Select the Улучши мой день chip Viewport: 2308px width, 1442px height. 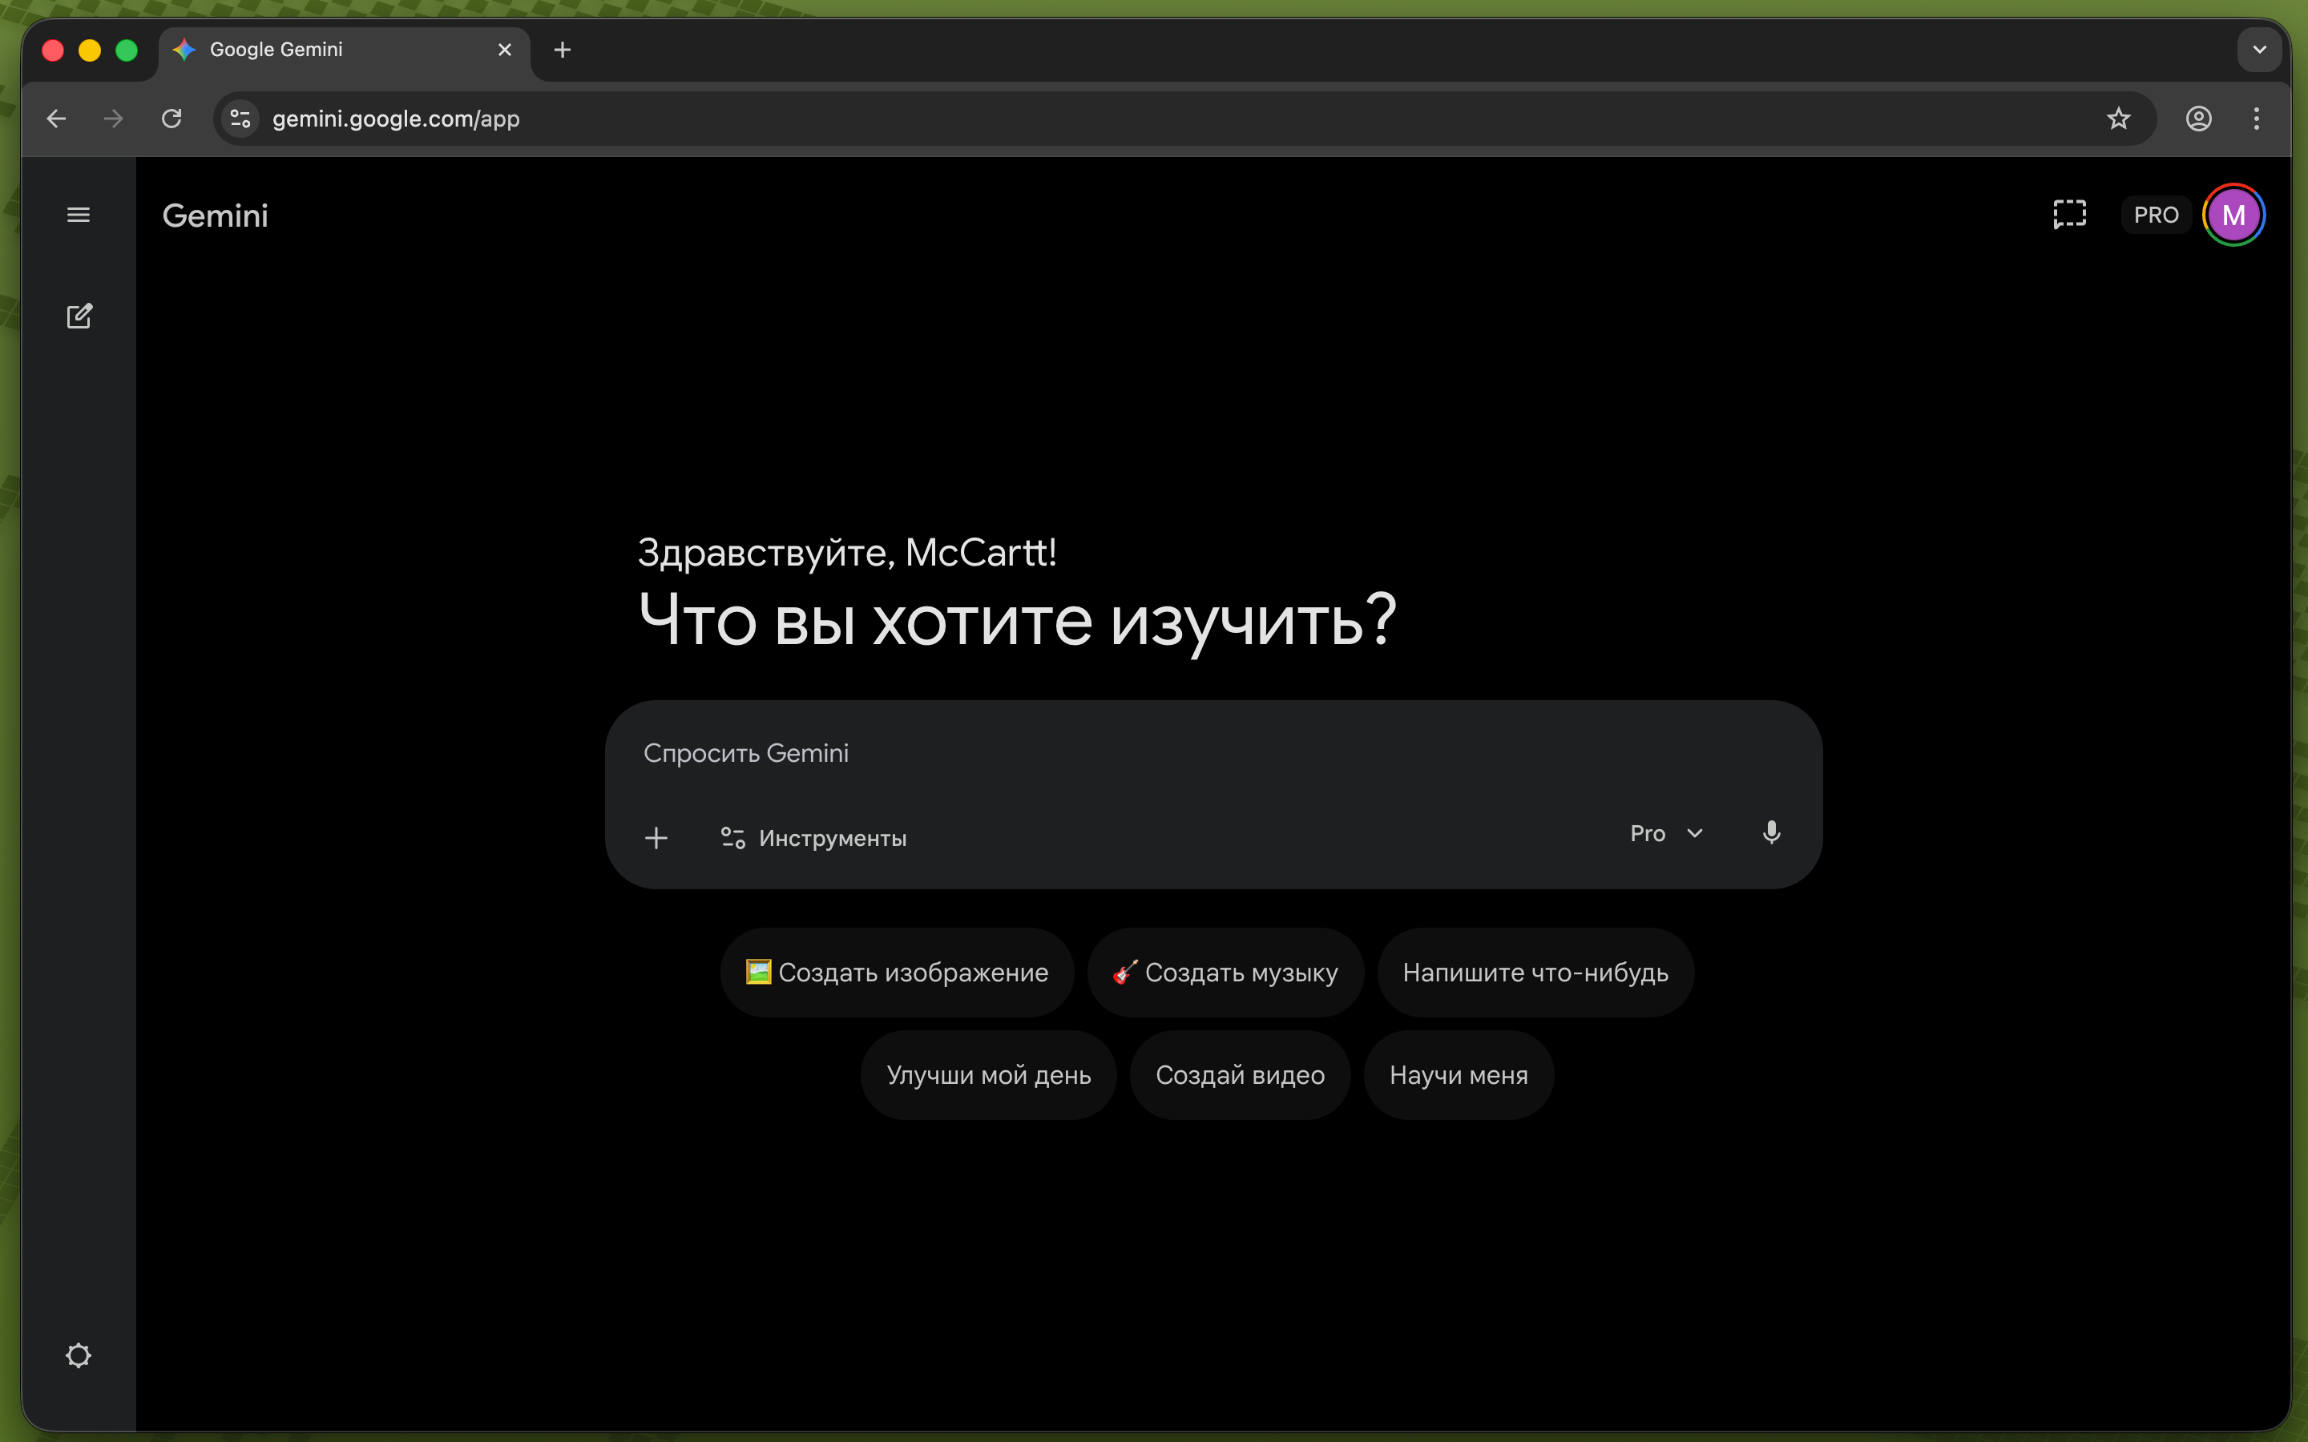(988, 1075)
